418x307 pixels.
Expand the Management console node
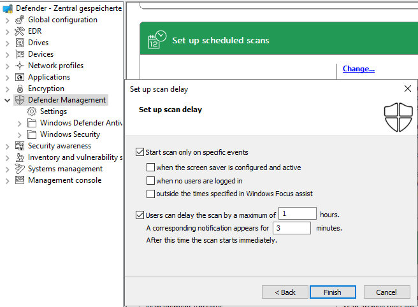[x=8, y=181]
